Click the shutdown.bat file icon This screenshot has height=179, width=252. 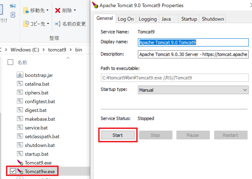[x=20, y=145]
